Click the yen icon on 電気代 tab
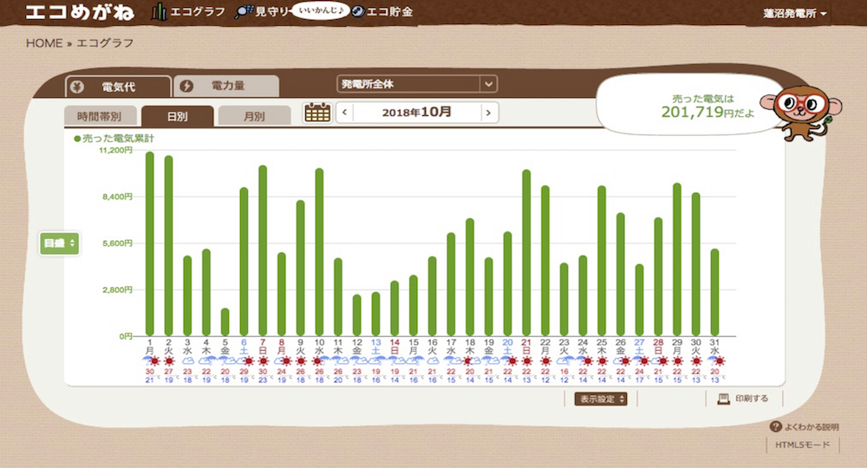The height and width of the screenshot is (468, 867). [77, 87]
